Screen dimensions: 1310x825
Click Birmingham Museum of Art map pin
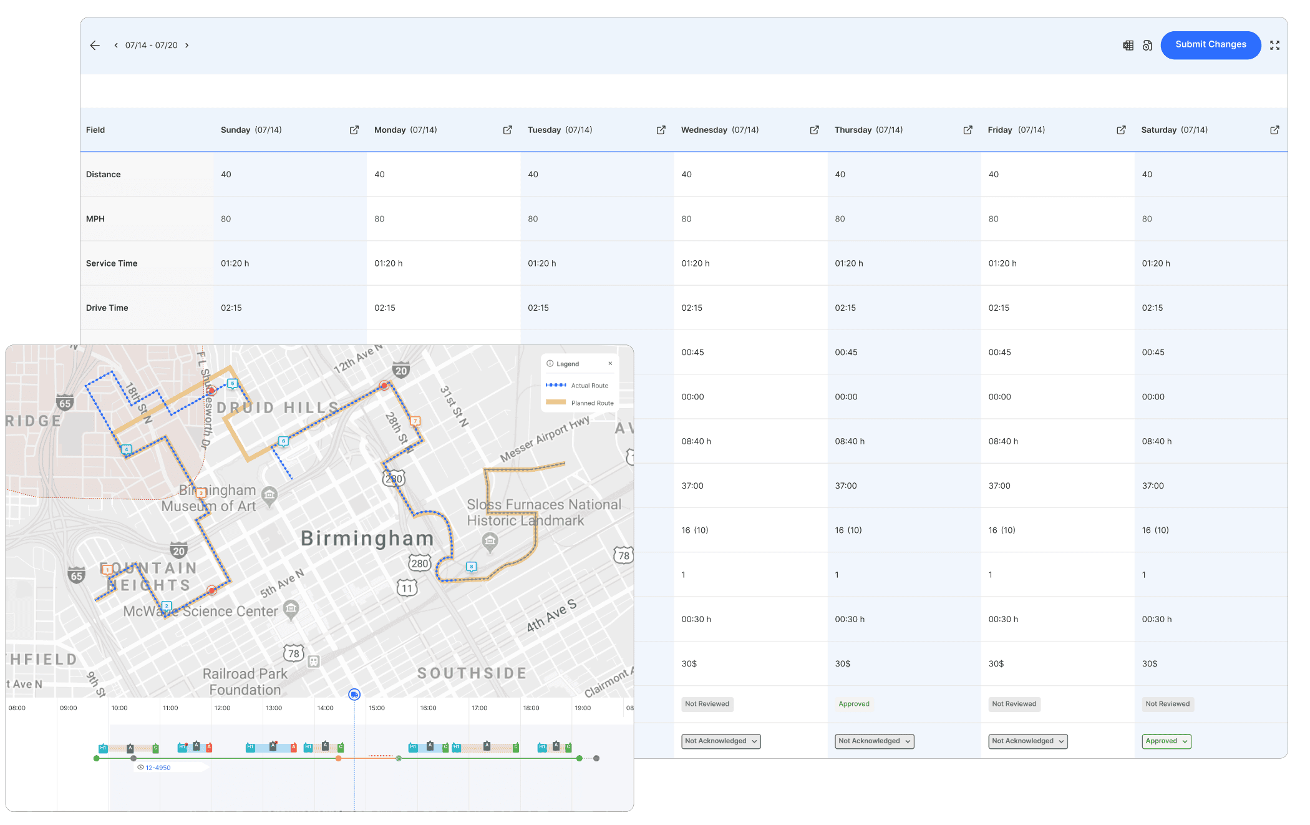click(269, 497)
